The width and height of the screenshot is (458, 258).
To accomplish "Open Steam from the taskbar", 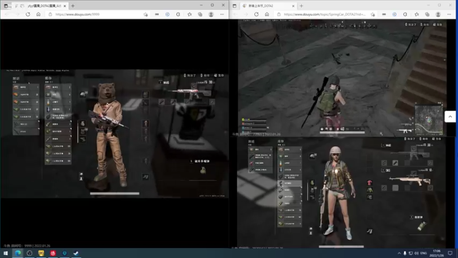I will 76,253.
